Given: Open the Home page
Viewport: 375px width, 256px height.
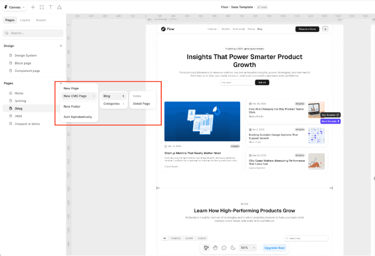Looking at the screenshot, I should [x=19, y=93].
